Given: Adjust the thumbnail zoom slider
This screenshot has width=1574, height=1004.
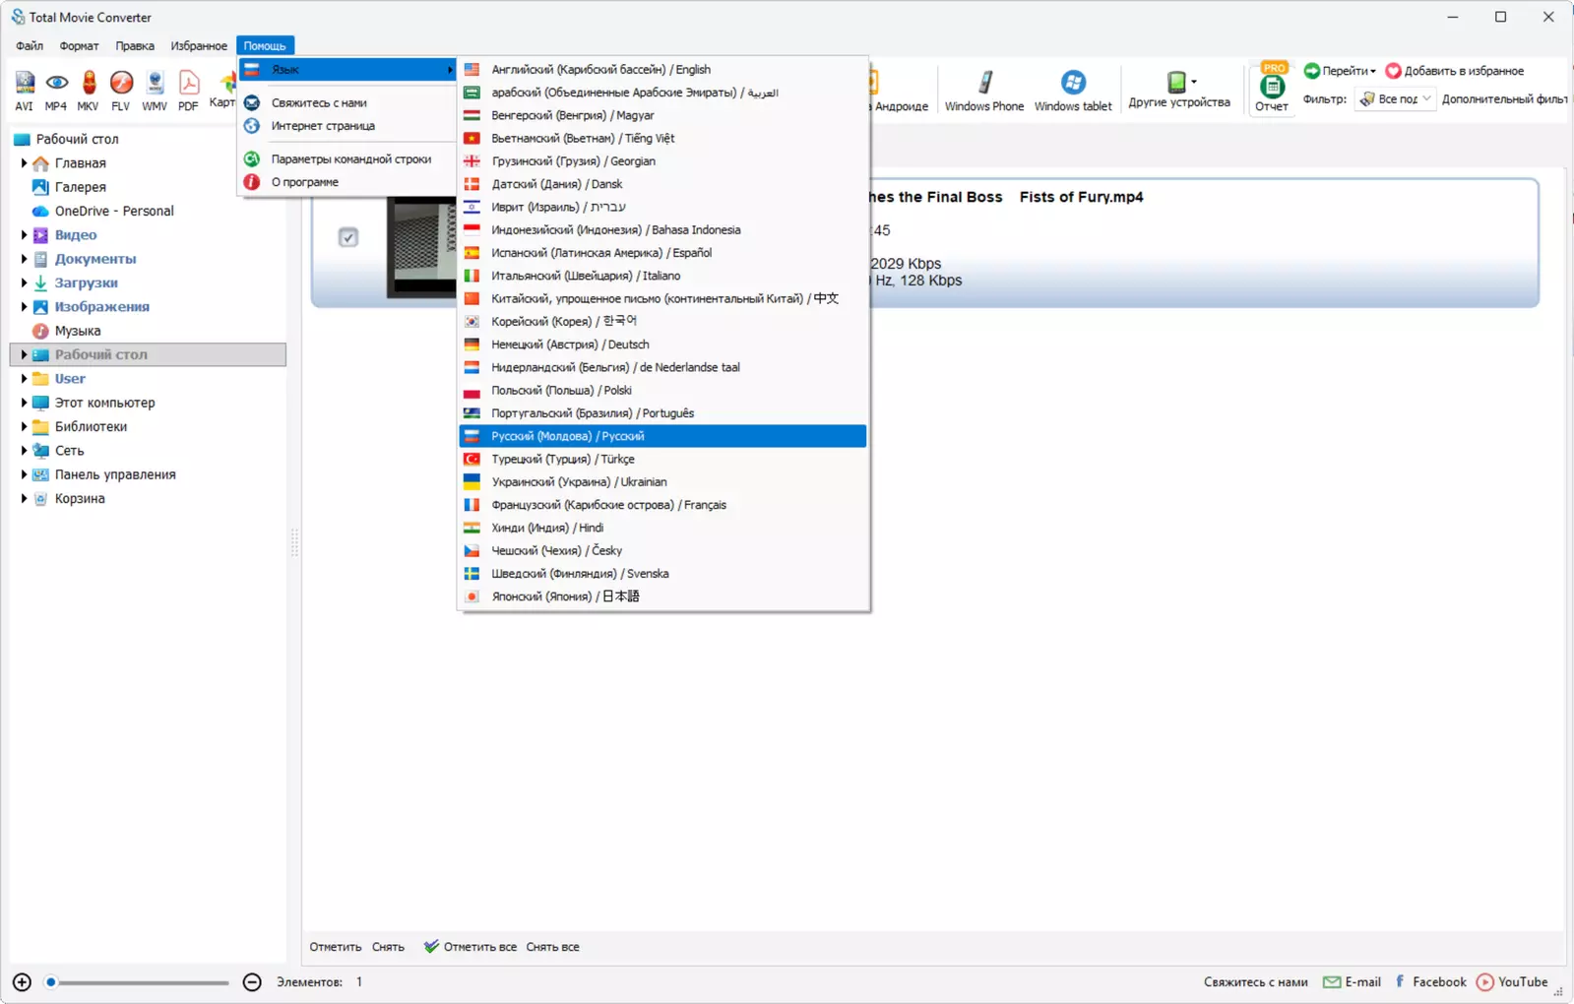Looking at the screenshot, I should 138,982.
